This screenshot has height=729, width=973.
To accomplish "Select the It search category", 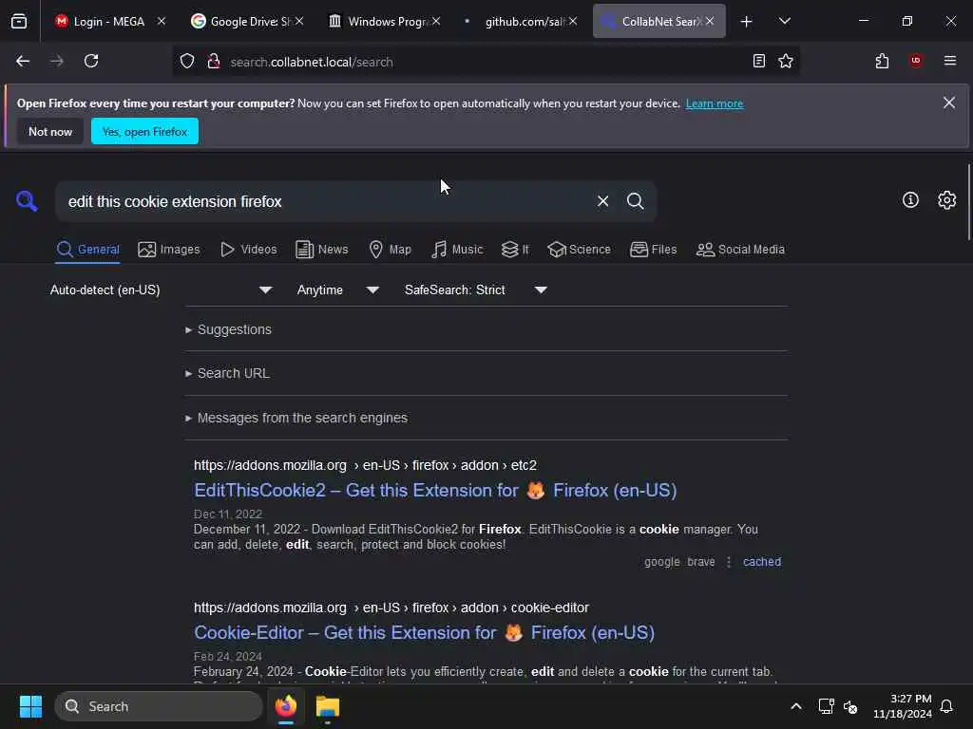I will tap(515, 250).
